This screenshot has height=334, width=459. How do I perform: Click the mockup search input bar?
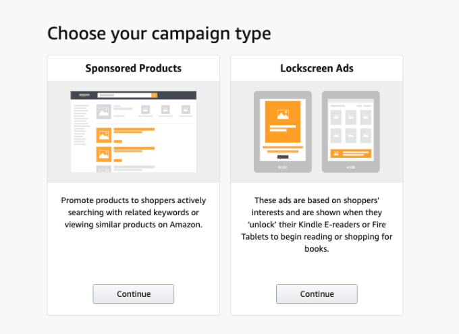tap(124, 95)
